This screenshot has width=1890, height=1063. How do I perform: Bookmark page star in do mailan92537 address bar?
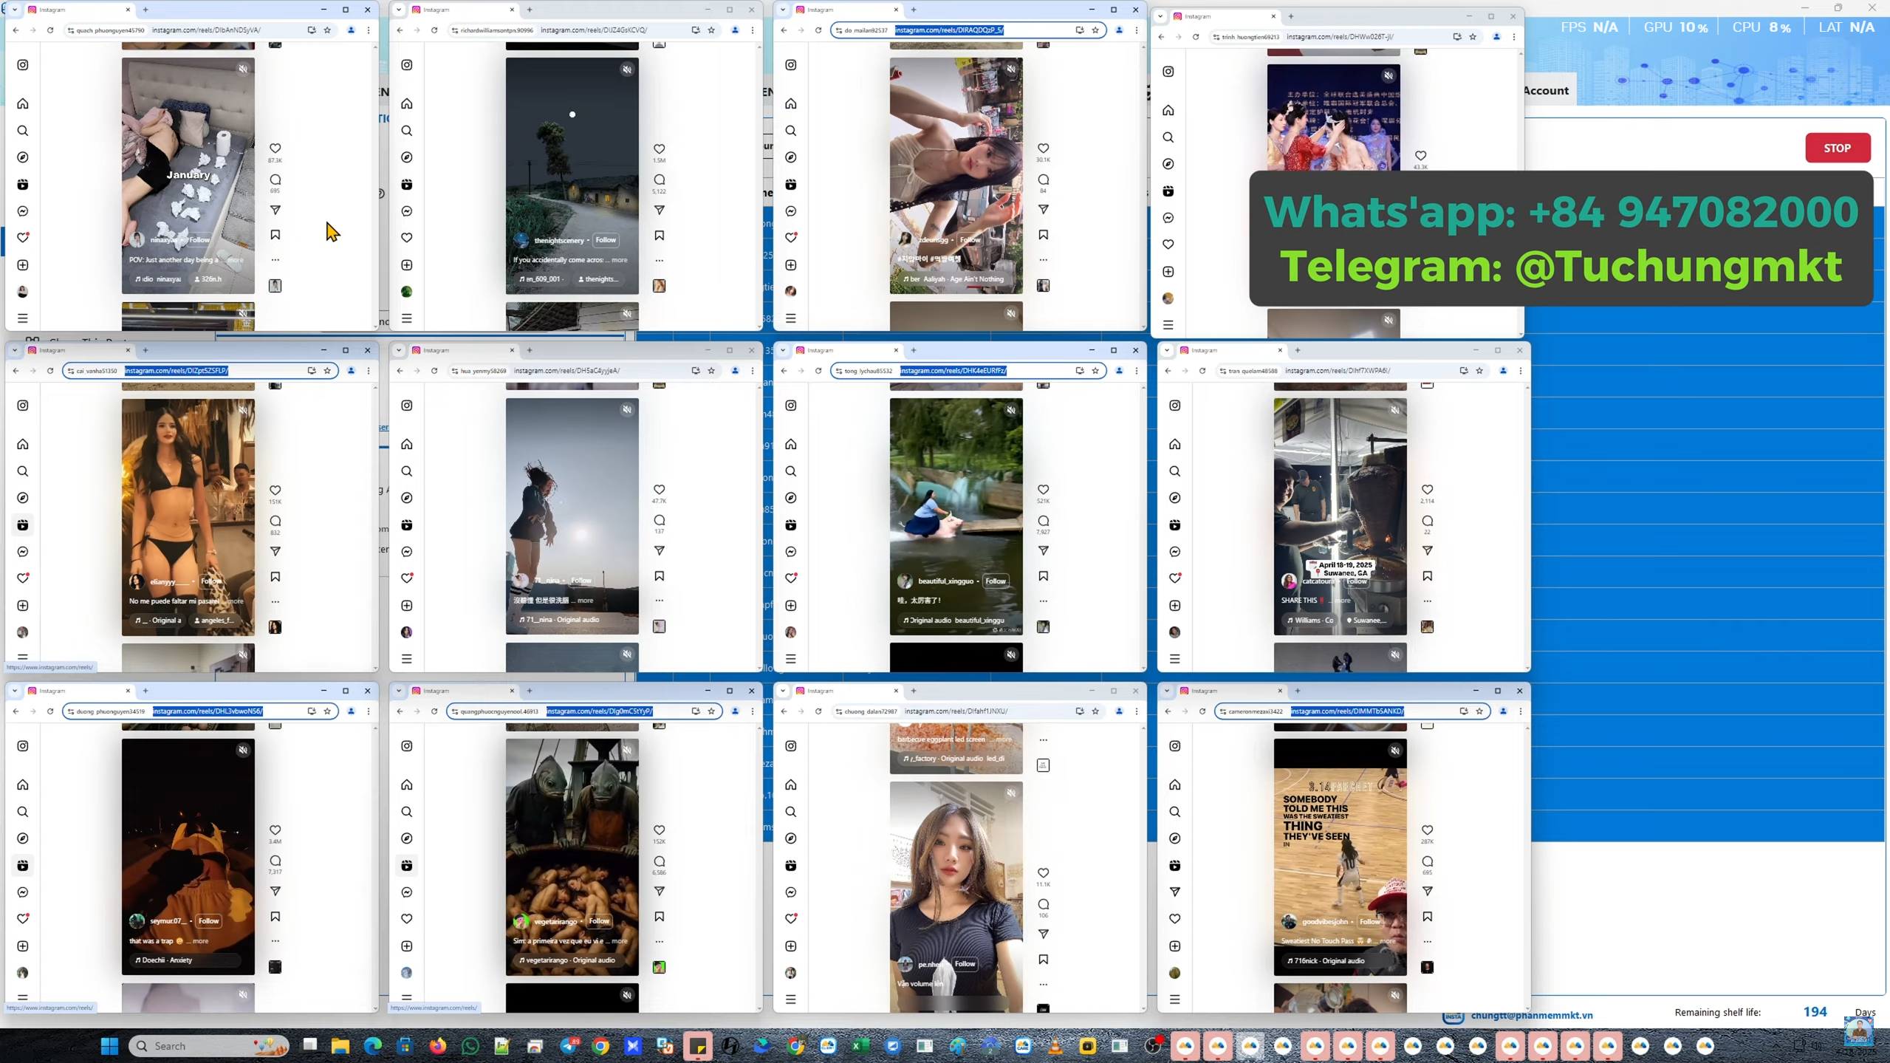point(1095,30)
